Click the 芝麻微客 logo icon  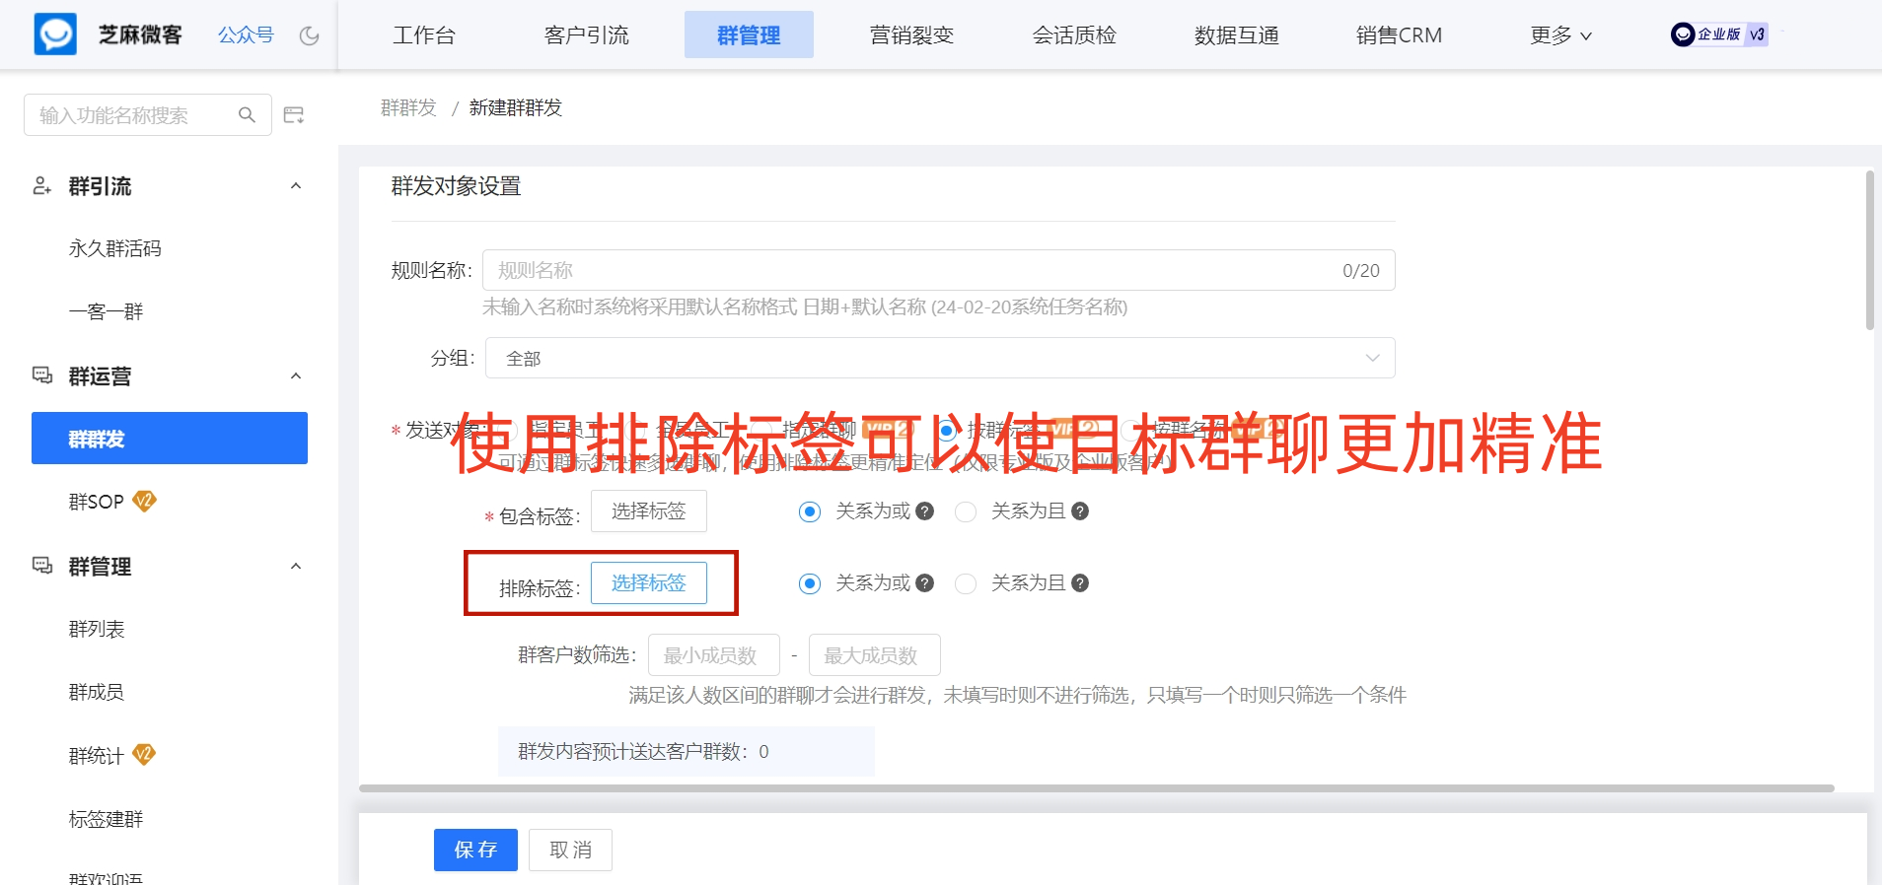[55, 34]
